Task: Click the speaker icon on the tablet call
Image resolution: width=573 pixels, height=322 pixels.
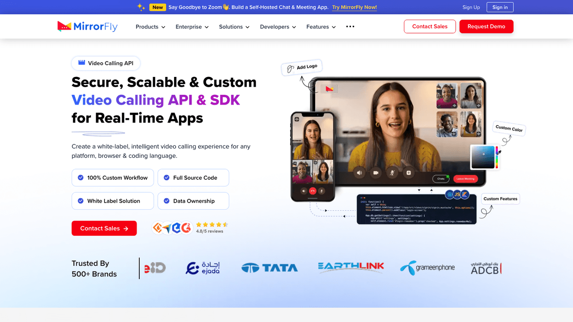Action: click(x=359, y=173)
